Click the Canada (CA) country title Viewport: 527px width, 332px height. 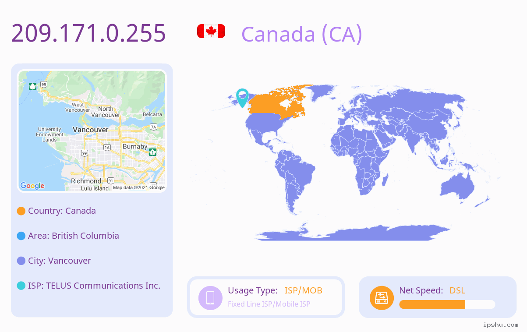click(302, 34)
